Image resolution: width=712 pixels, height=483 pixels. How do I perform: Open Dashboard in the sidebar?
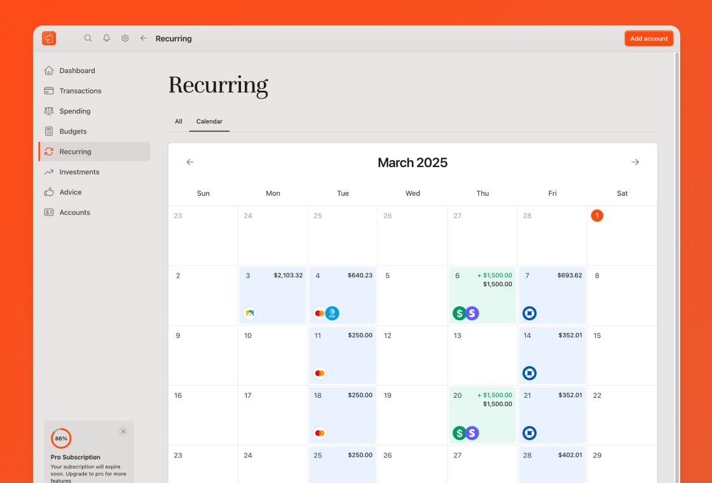pyautogui.click(x=95, y=71)
